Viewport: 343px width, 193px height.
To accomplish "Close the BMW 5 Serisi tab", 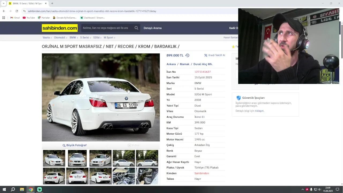I will point(46,3).
